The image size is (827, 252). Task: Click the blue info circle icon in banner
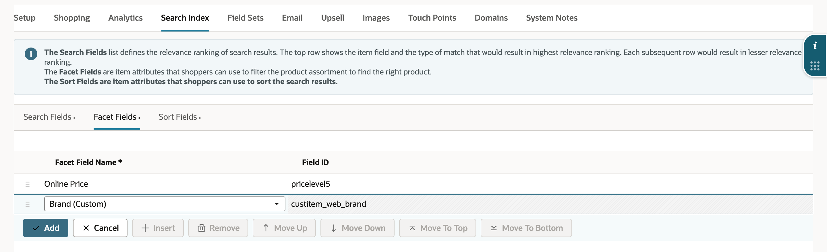[x=31, y=54]
